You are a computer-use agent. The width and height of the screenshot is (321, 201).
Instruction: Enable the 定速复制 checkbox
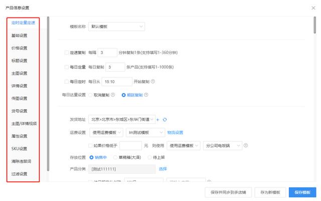point(66,52)
